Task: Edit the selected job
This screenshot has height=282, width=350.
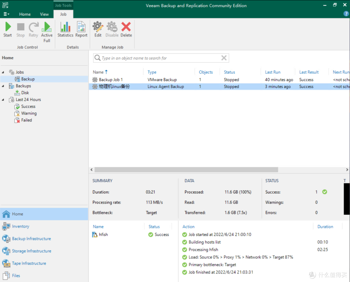Action: tap(98, 30)
